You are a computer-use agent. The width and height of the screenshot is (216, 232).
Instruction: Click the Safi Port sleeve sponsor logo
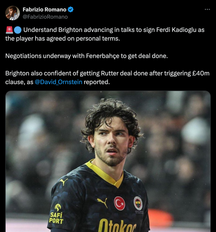click(57, 214)
